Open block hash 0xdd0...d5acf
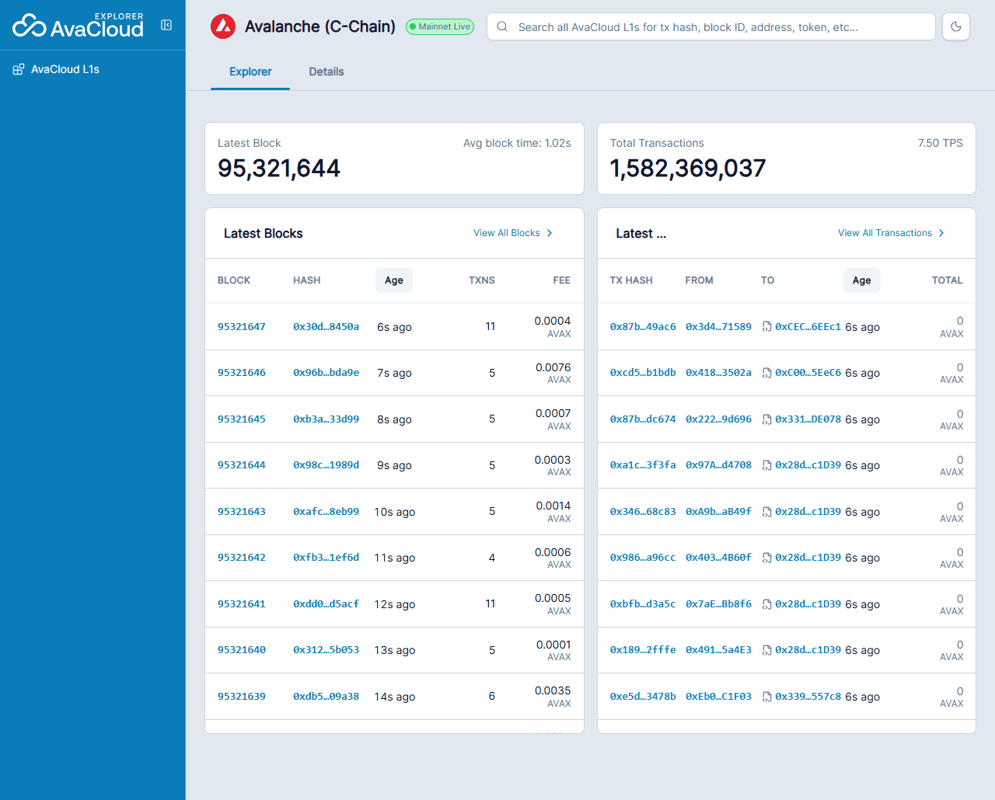The image size is (995, 800). pyautogui.click(x=326, y=604)
